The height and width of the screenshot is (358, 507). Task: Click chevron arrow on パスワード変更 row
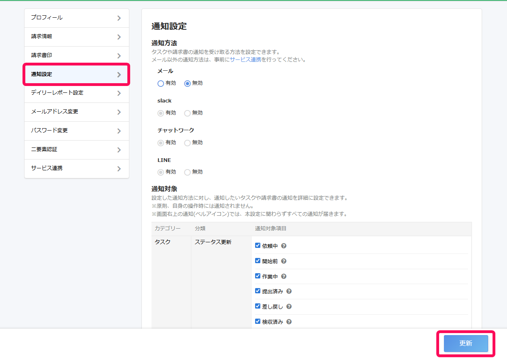pos(119,131)
